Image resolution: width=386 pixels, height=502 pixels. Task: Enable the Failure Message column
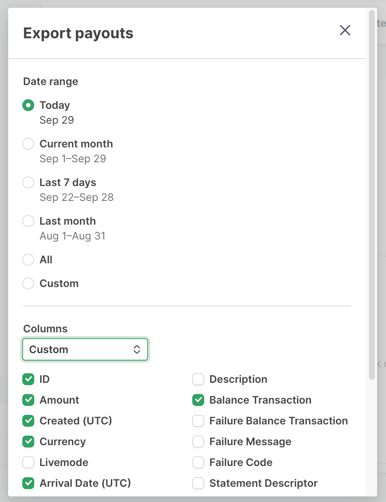(x=198, y=441)
